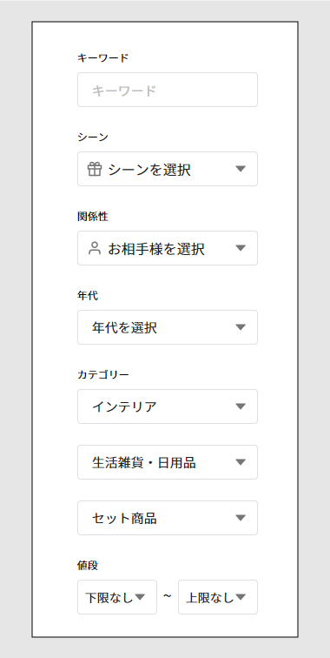Click the arrow icon of 年代を選択
330x658 pixels.
click(240, 327)
